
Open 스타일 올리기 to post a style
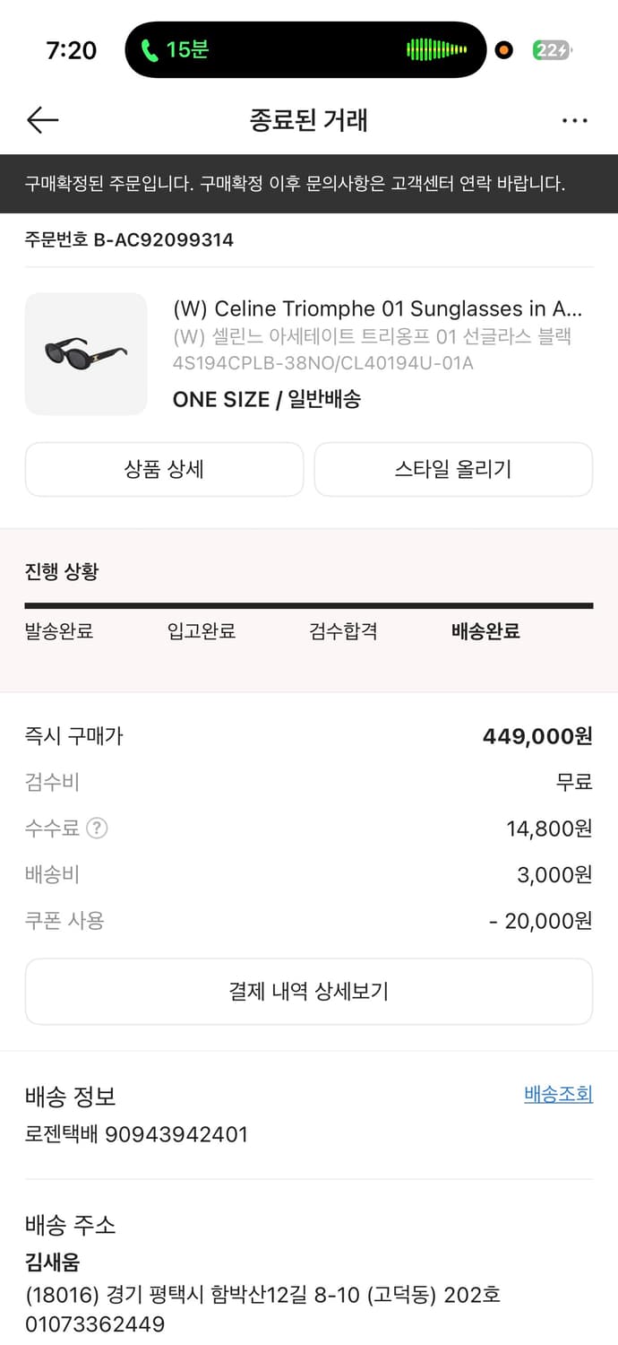click(453, 469)
